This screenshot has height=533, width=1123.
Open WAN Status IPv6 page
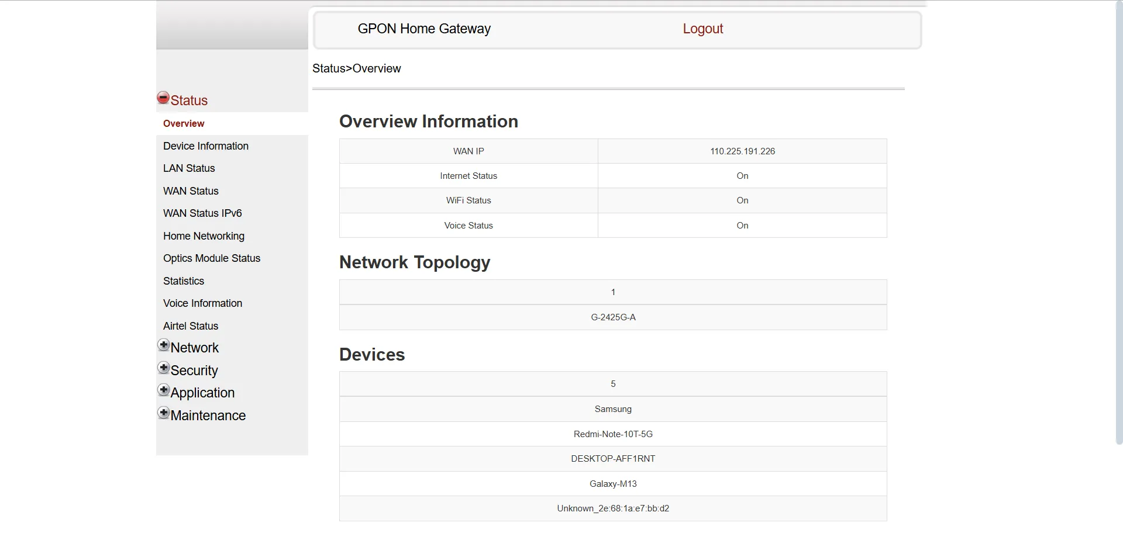point(202,213)
